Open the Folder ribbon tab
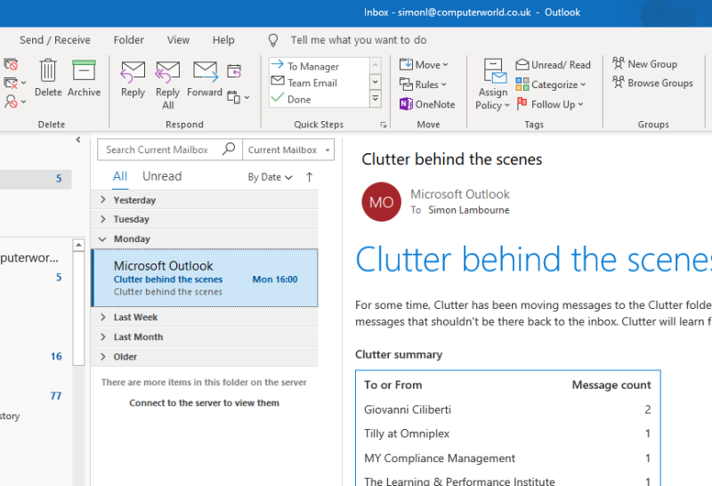This screenshot has width=712, height=486. point(129,40)
